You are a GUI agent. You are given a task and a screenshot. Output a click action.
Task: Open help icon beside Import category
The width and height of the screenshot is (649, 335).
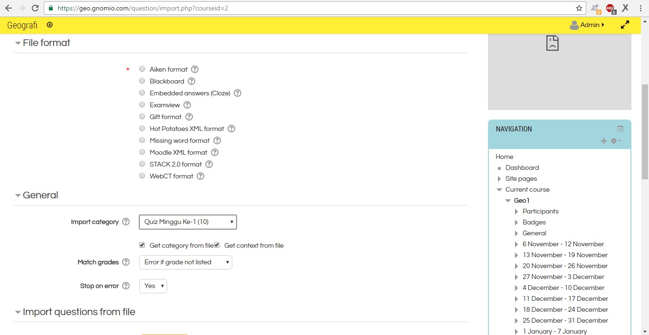point(126,222)
